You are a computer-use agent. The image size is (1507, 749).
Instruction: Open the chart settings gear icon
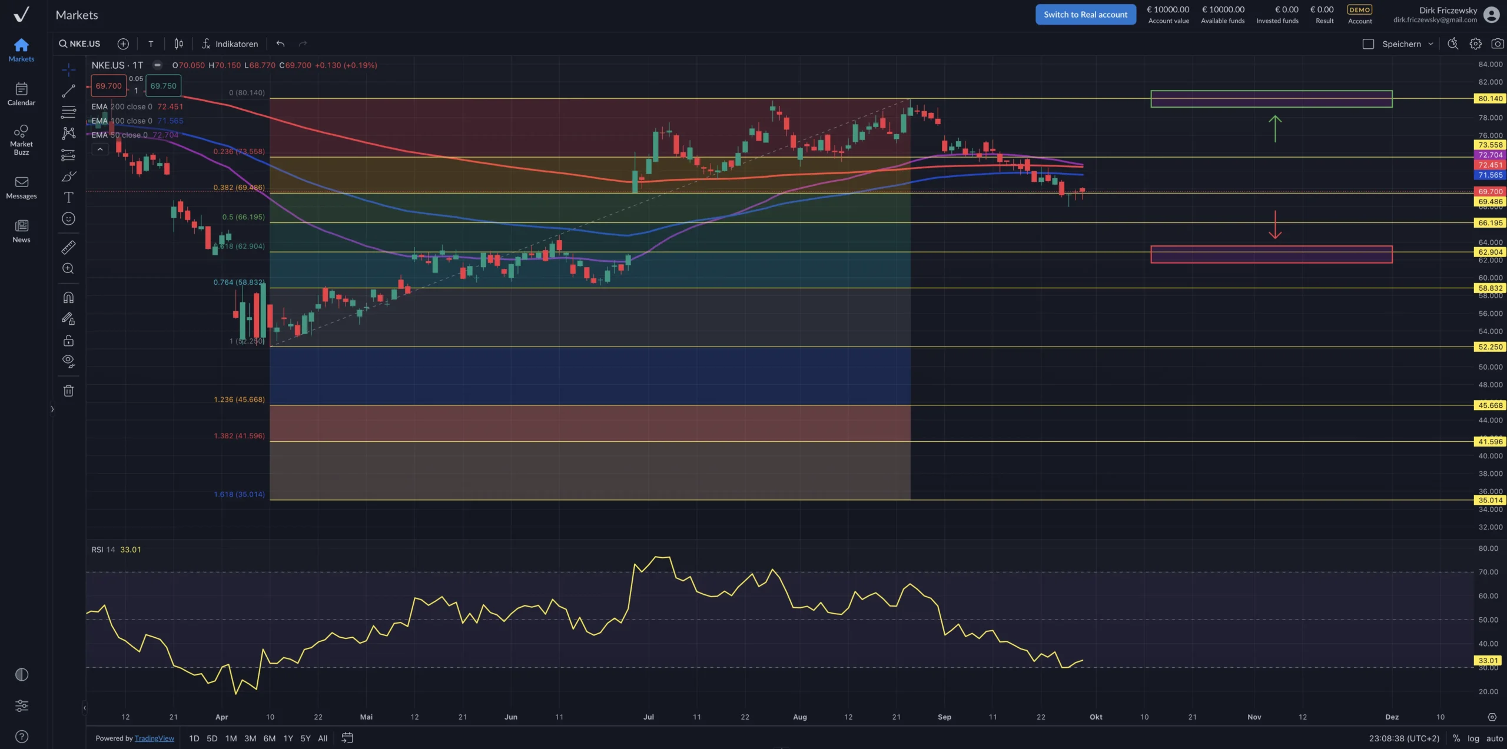[1475, 44]
